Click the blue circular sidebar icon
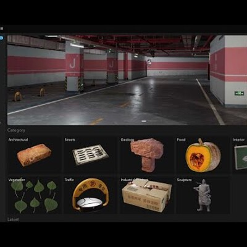The height and width of the screenshot is (247, 247). (x=1, y=38)
